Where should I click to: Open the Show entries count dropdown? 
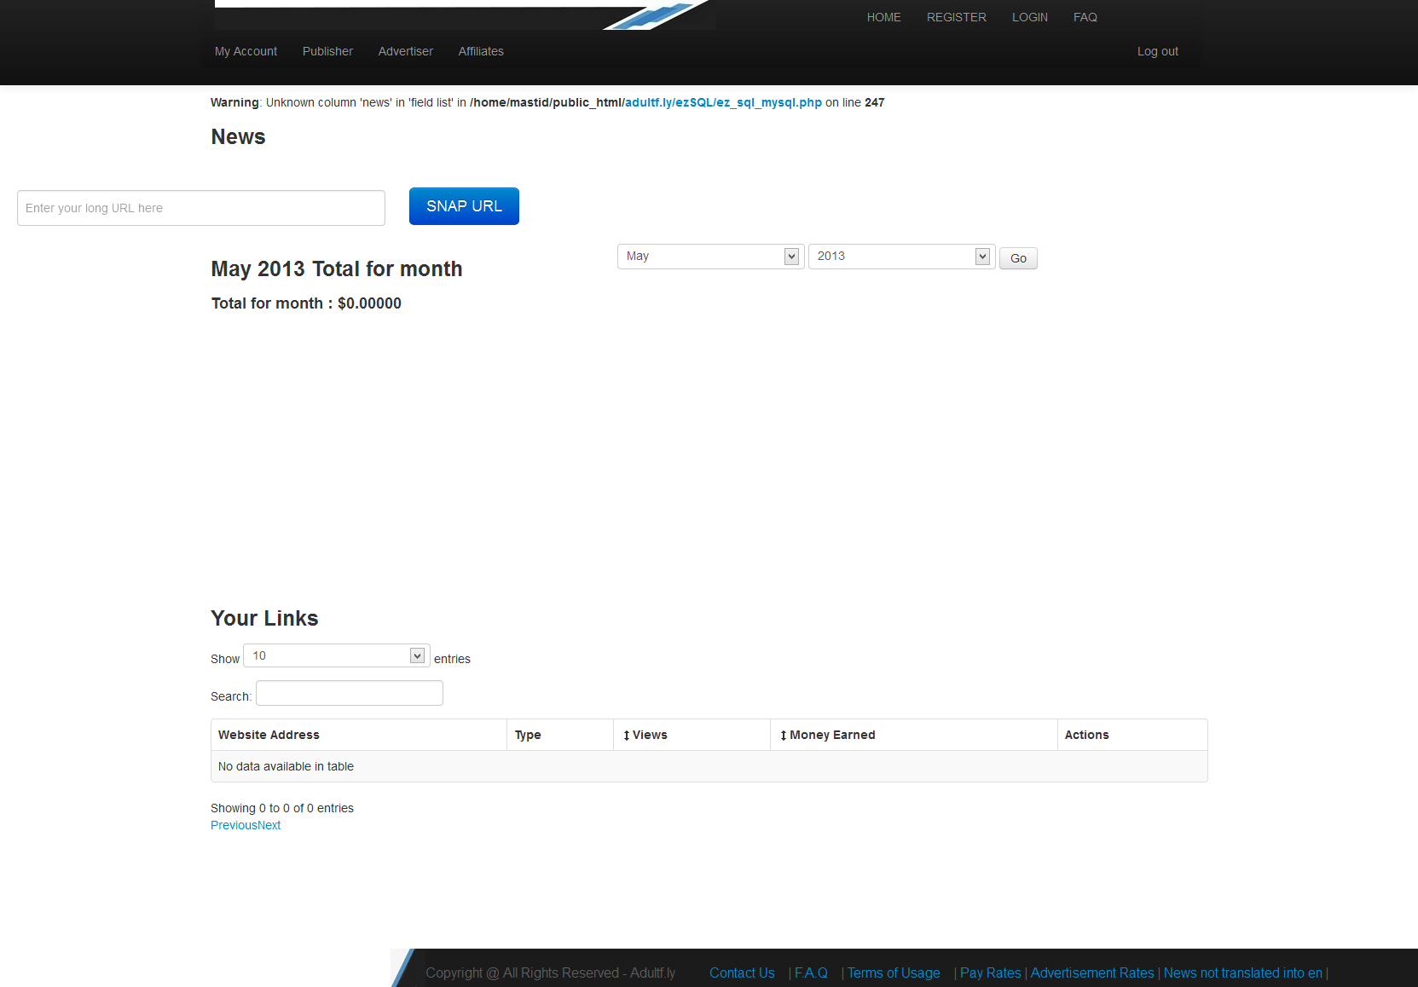pos(336,655)
